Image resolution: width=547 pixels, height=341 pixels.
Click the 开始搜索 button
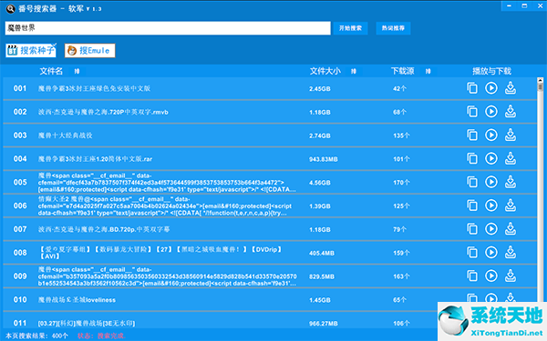[x=350, y=28]
